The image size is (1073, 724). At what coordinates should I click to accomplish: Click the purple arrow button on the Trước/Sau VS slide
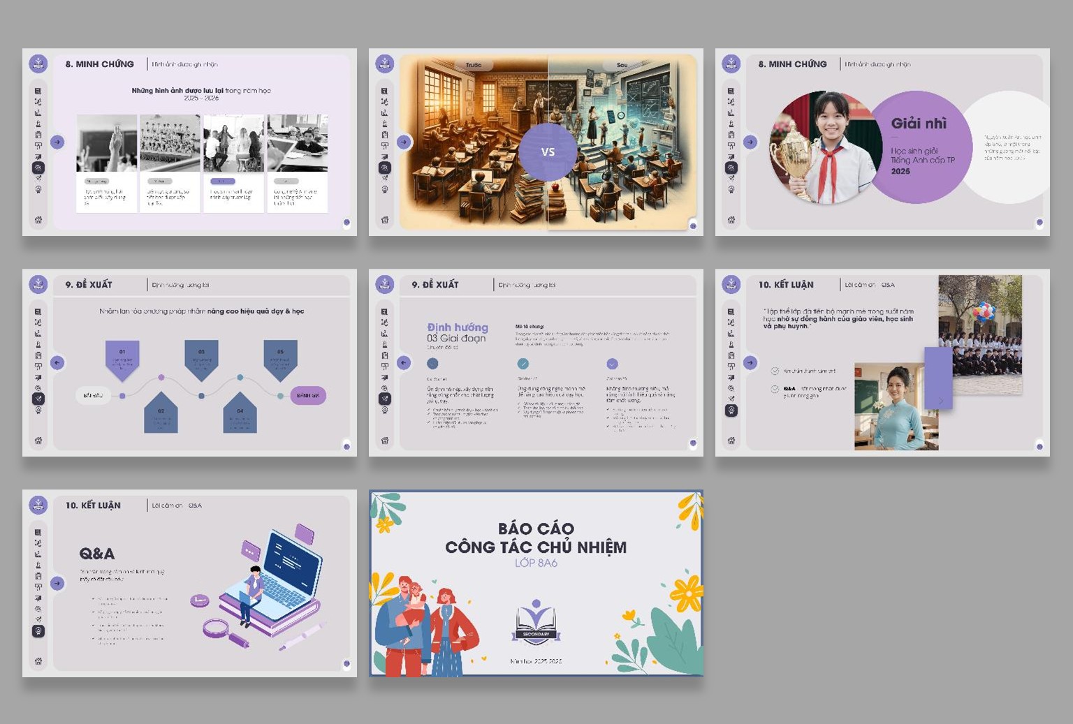click(404, 142)
